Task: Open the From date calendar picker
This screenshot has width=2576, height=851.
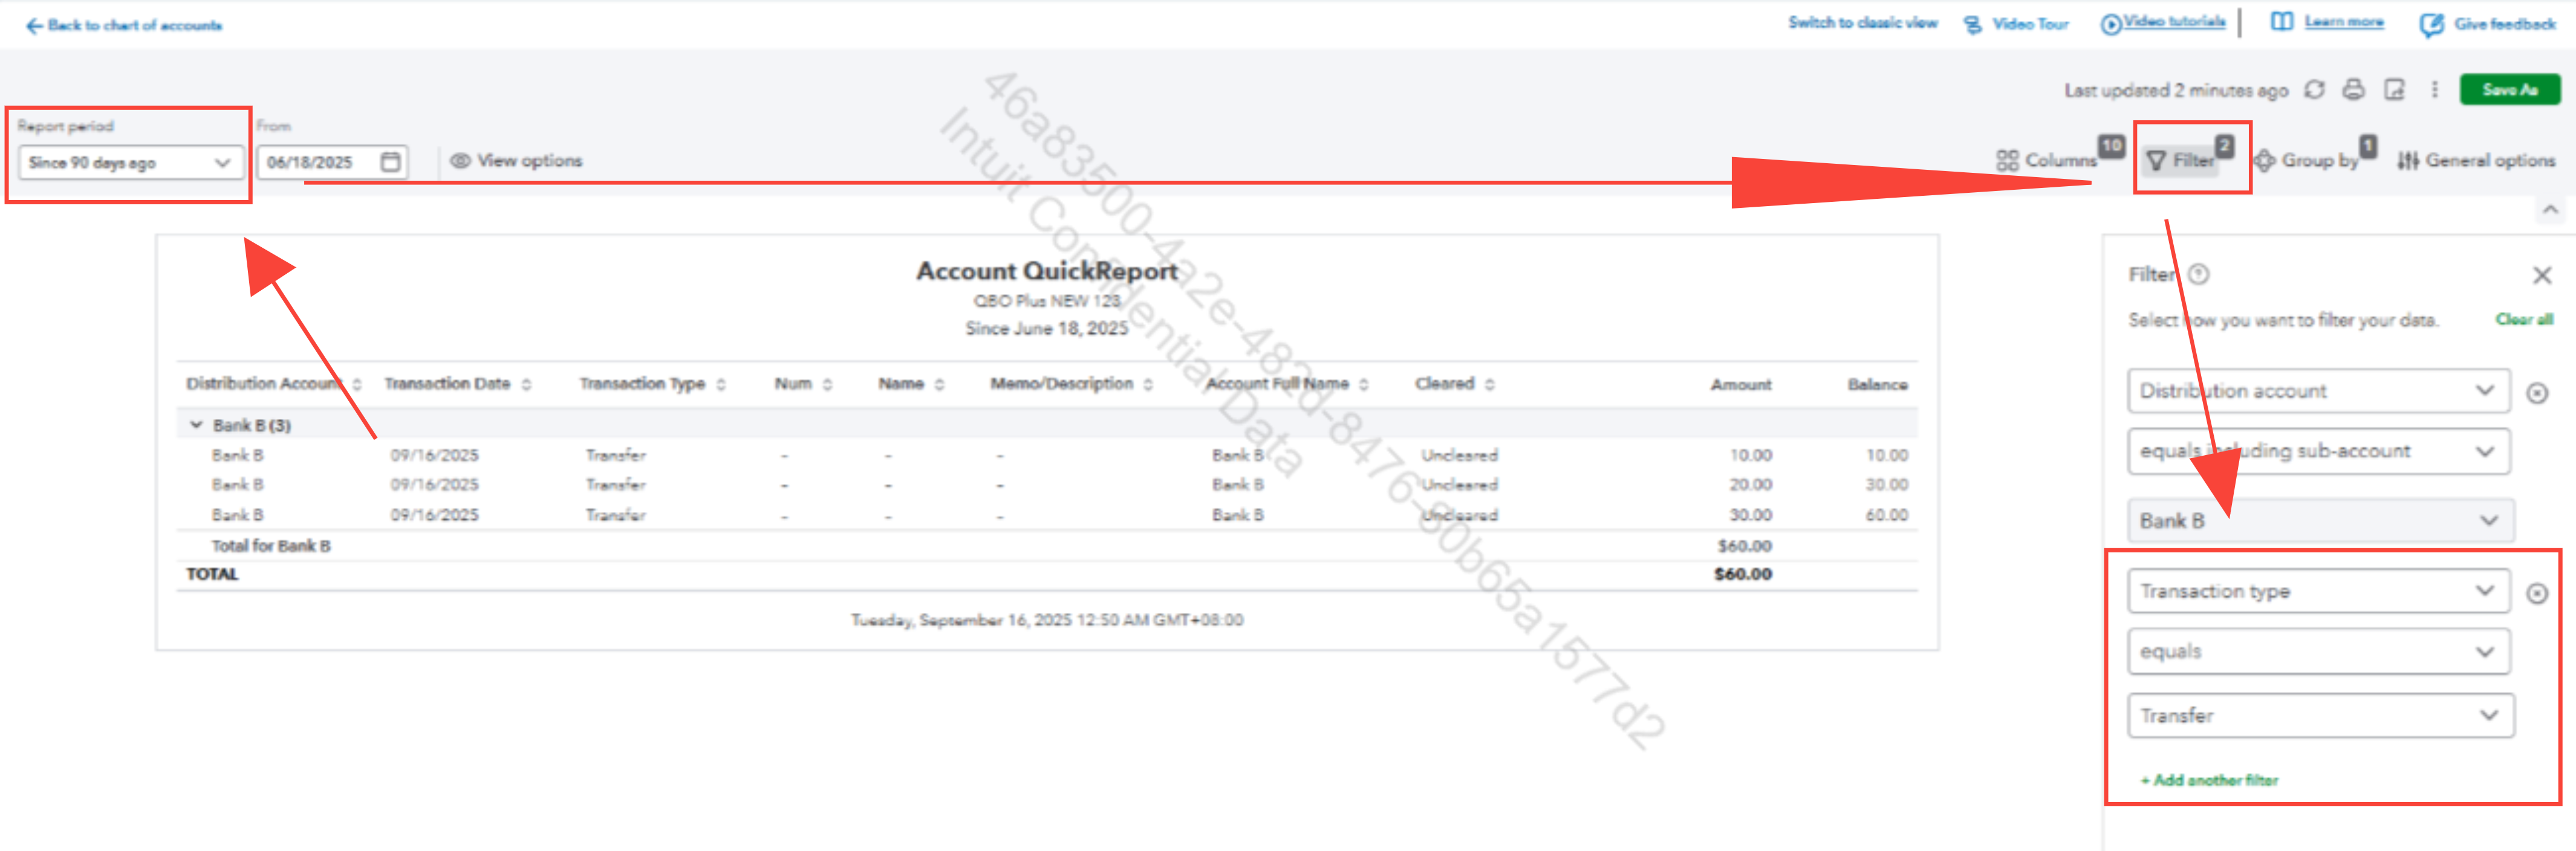Action: pos(391,162)
